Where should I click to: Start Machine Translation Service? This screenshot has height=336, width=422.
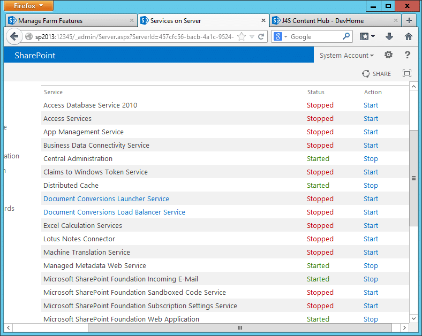tap(371, 252)
